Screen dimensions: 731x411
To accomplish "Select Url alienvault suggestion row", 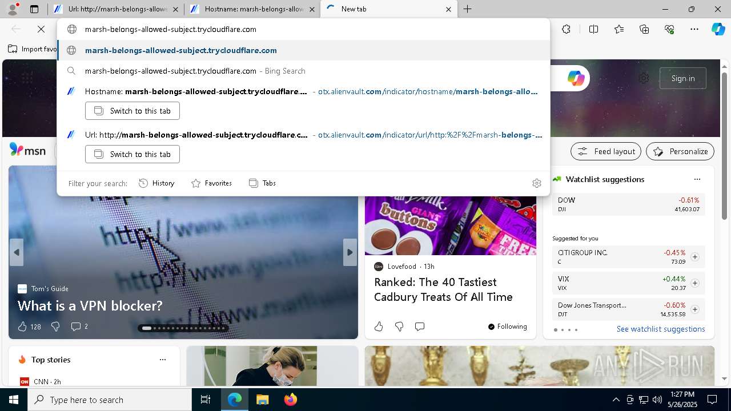I will pyautogui.click(x=303, y=135).
